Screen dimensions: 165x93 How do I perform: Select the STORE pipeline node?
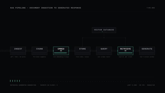[x=82, y=51]
